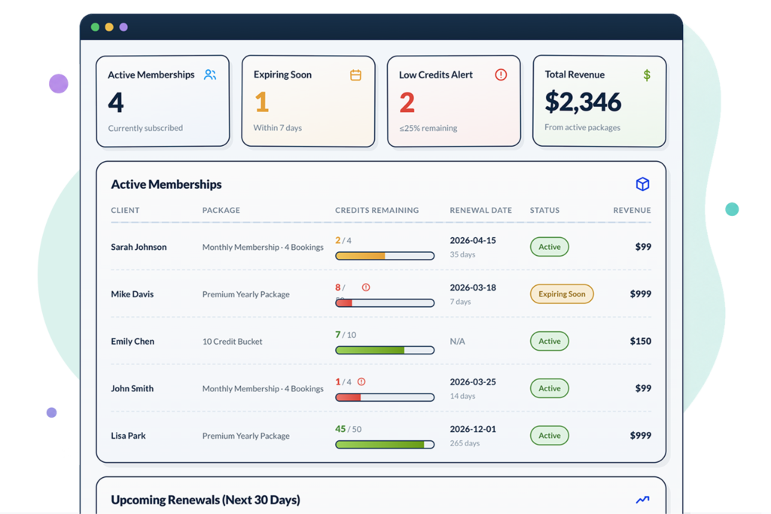Click the people icon on Active Memberships card
Image resolution: width=771 pixels, height=514 pixels.
(210, 75)
